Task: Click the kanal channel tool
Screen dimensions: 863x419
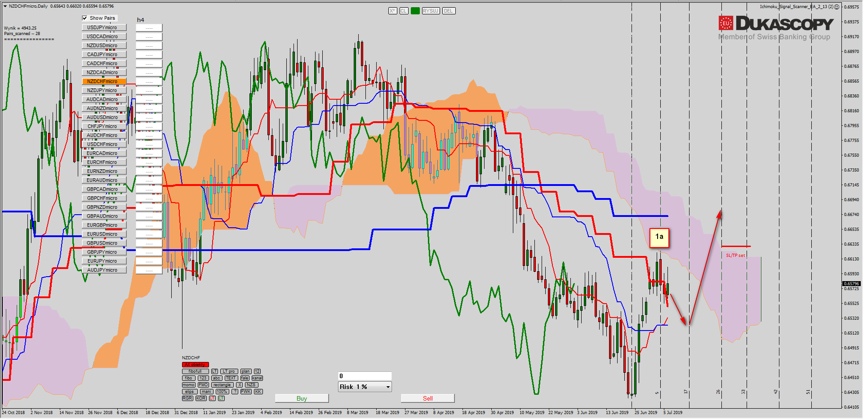Action: click(257, 378)
